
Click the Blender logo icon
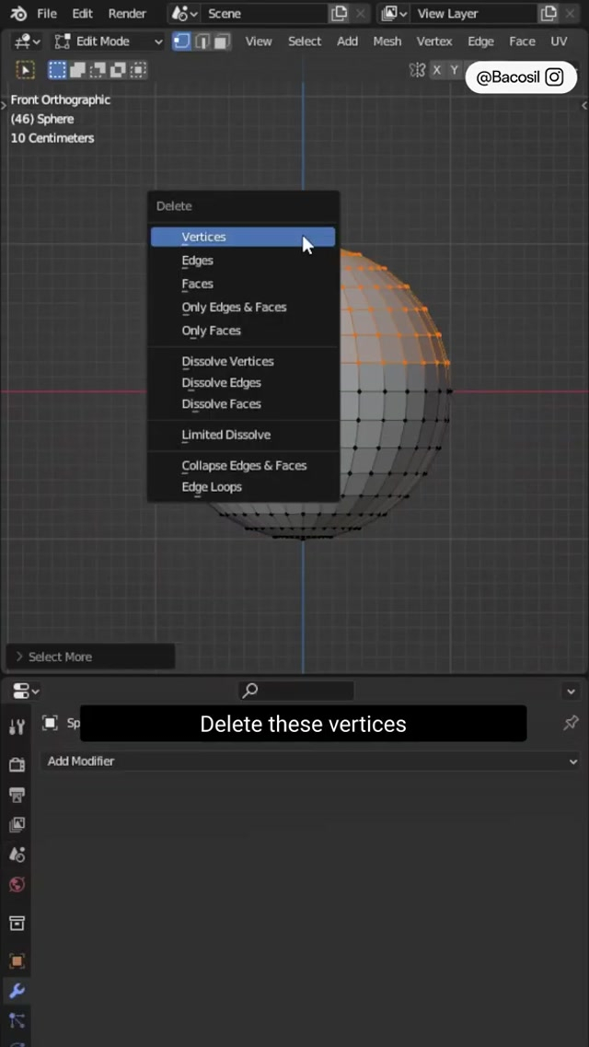coord(17,14)
